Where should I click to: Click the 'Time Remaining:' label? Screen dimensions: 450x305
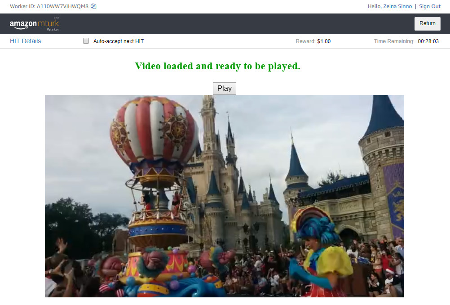coord(394,41)
